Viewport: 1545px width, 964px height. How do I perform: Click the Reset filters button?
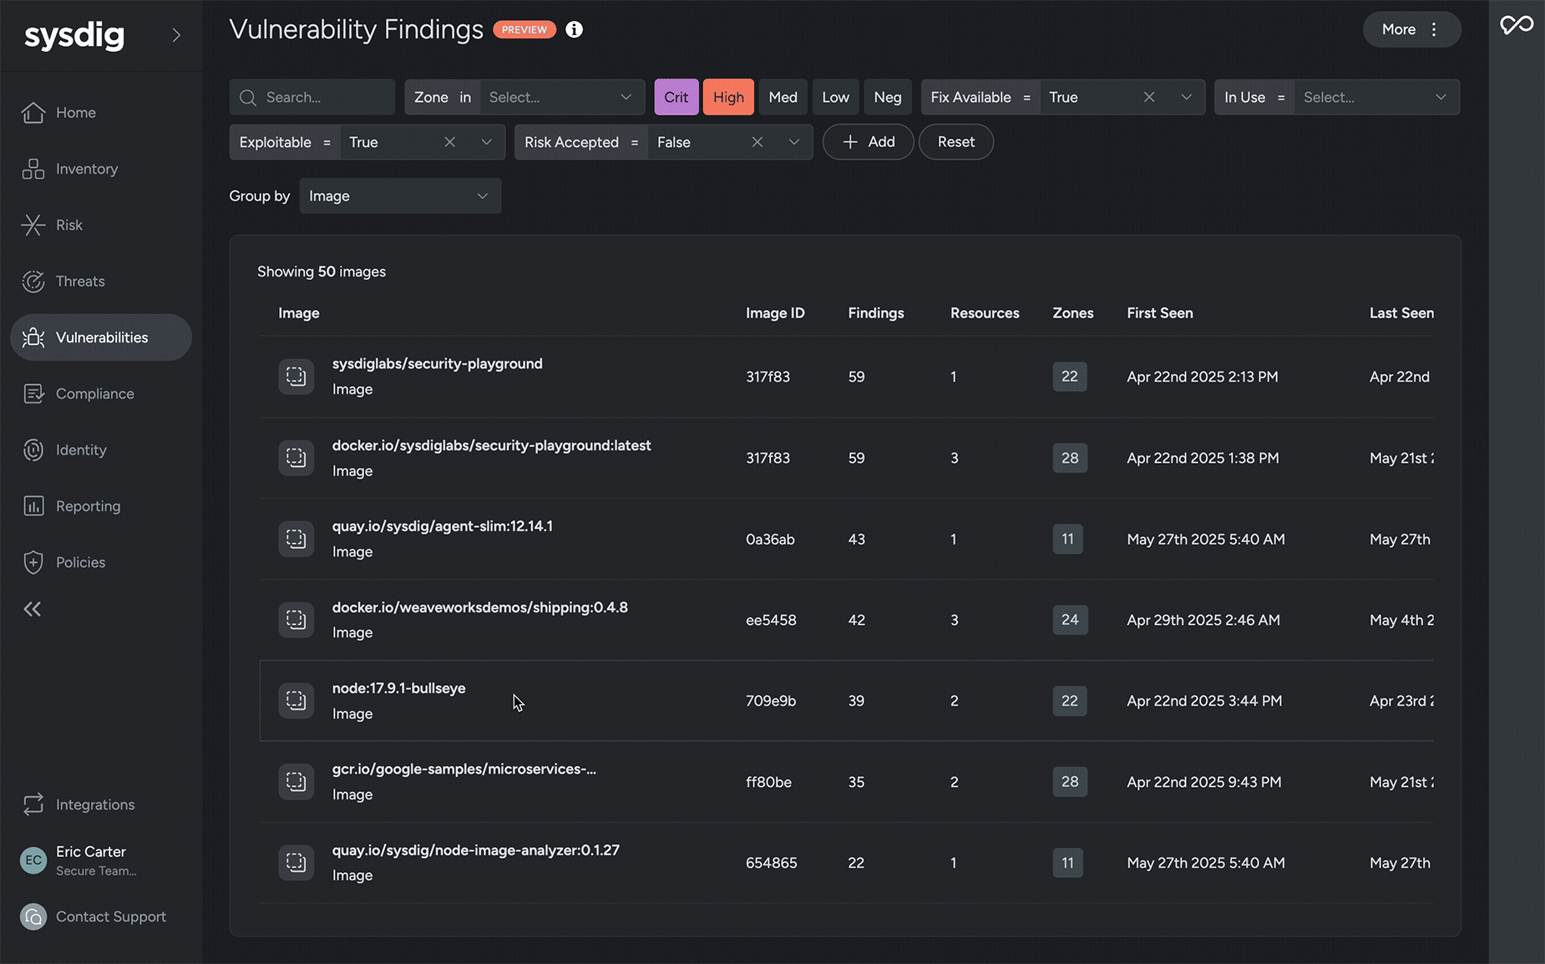point(956,142)
